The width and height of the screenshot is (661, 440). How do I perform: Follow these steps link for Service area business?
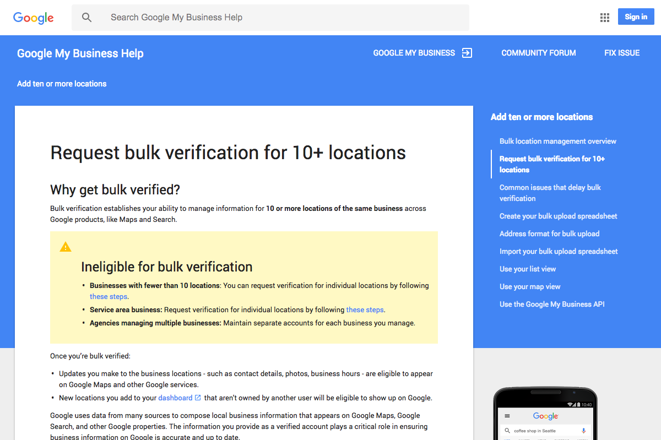point(365,309)
